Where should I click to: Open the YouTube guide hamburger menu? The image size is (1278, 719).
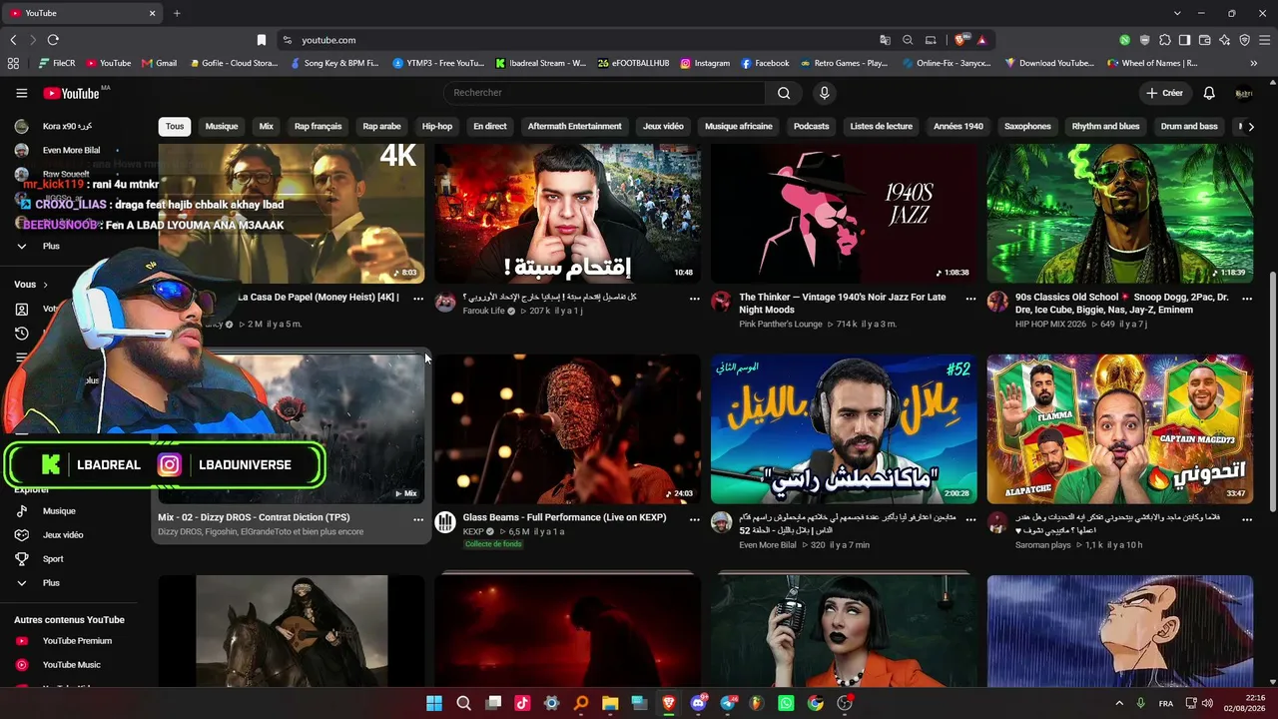pyautogui.click(x=21, y=93)
